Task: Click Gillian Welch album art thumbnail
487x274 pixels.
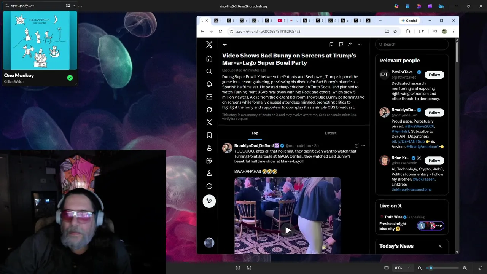Action: (x=40, y=40)
